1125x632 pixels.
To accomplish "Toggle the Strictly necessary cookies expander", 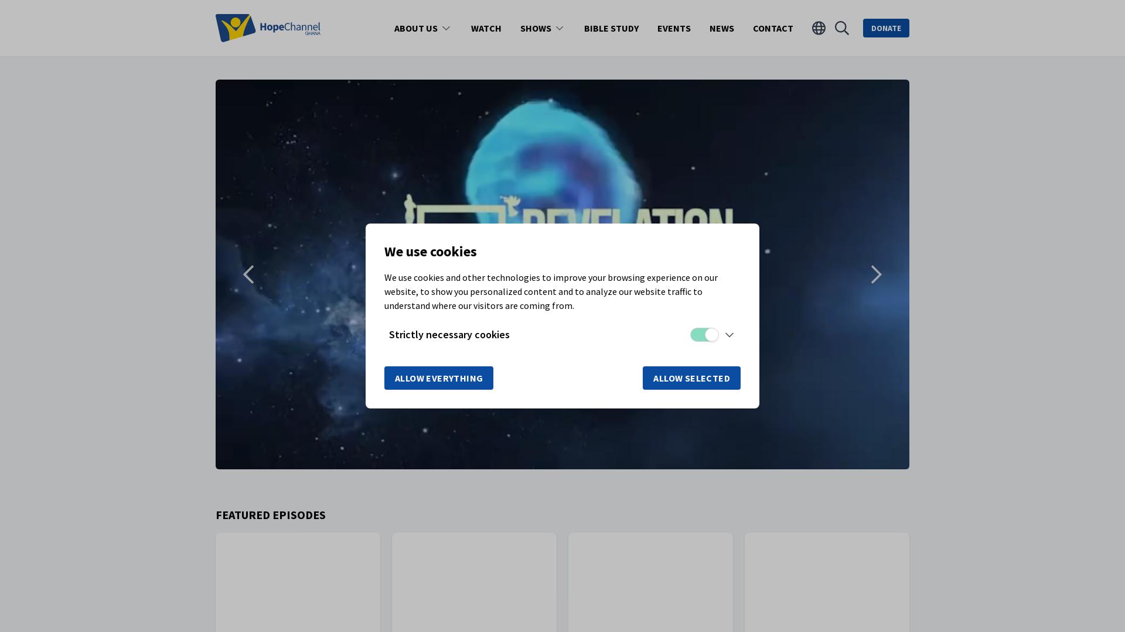I will pyautogui.click(x=729, y=334).
